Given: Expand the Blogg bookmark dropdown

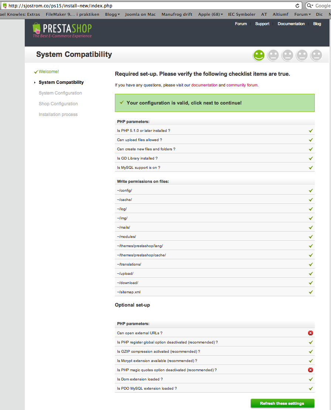Looking at the screenshot, I should pos(112,14).
